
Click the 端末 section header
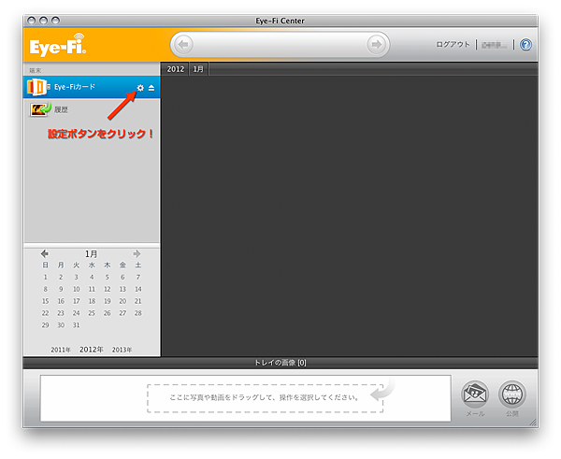36,70
